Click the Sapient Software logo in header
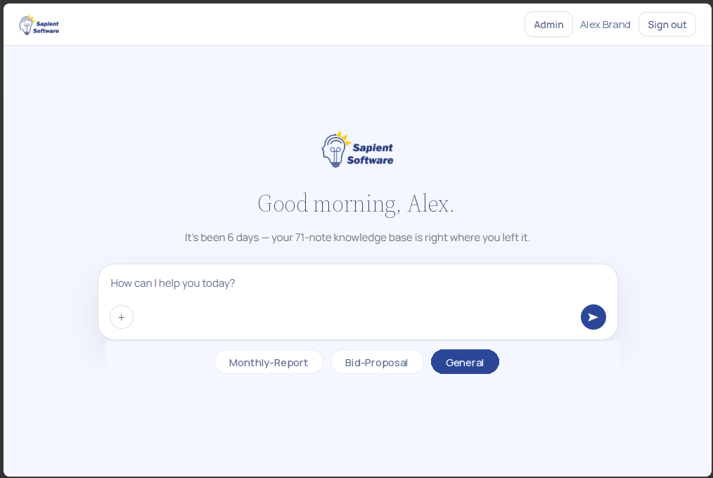Image resolution: width=713 pixels, height=478 pixels. 39,25
